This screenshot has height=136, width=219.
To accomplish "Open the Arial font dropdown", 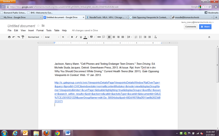I will (52, 37).
